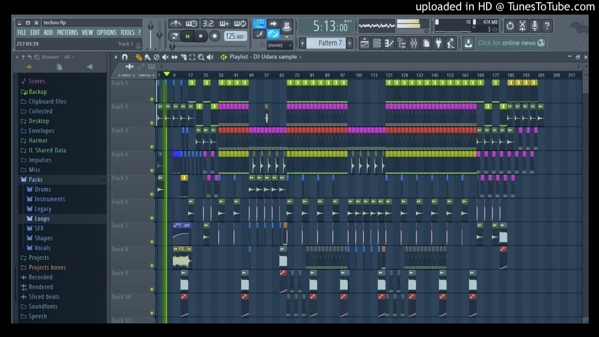
Task: Select the mute tool in playlist
Action: point(165,57)
